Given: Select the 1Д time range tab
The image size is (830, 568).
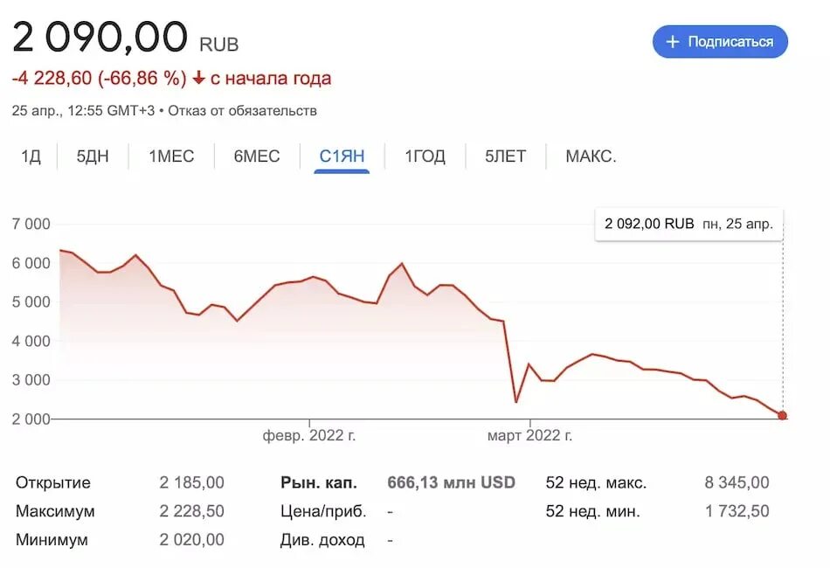Looking at the screenshot, I should (x=31, y=156).
